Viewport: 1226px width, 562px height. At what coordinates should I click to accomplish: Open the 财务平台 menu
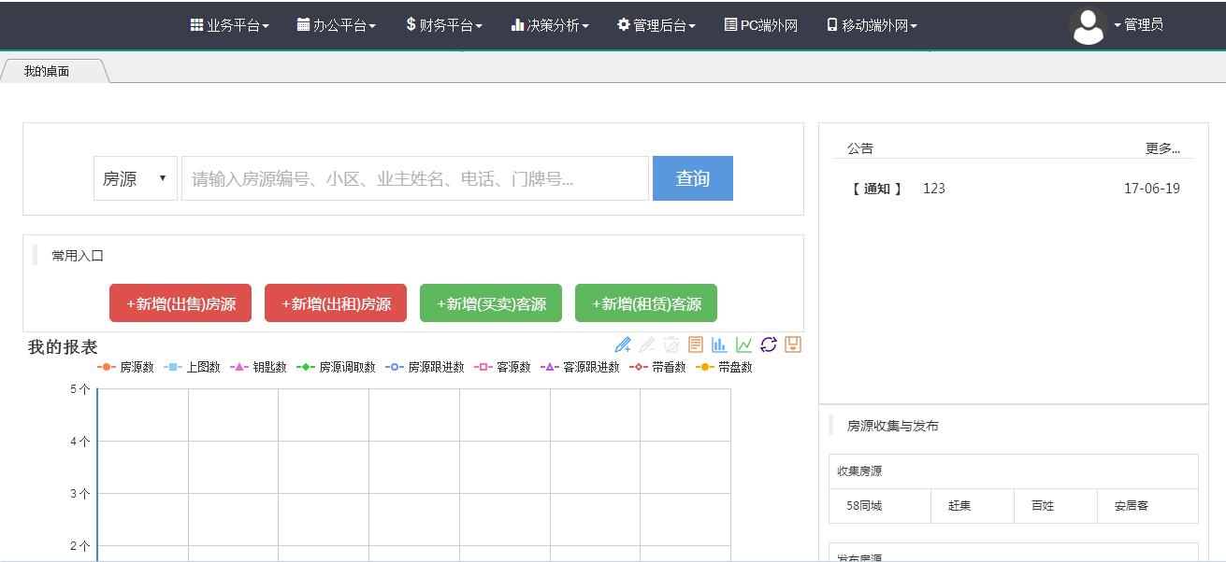tap(444, 25)
